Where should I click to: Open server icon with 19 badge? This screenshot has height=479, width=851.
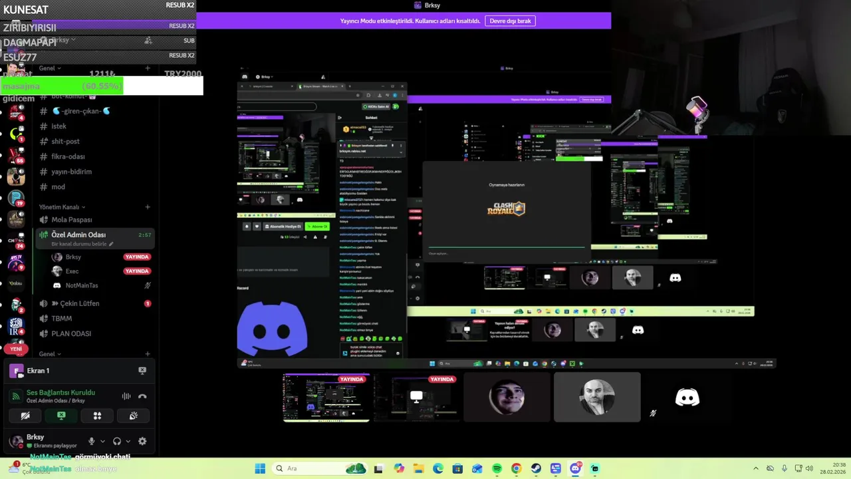coord(16,198)
